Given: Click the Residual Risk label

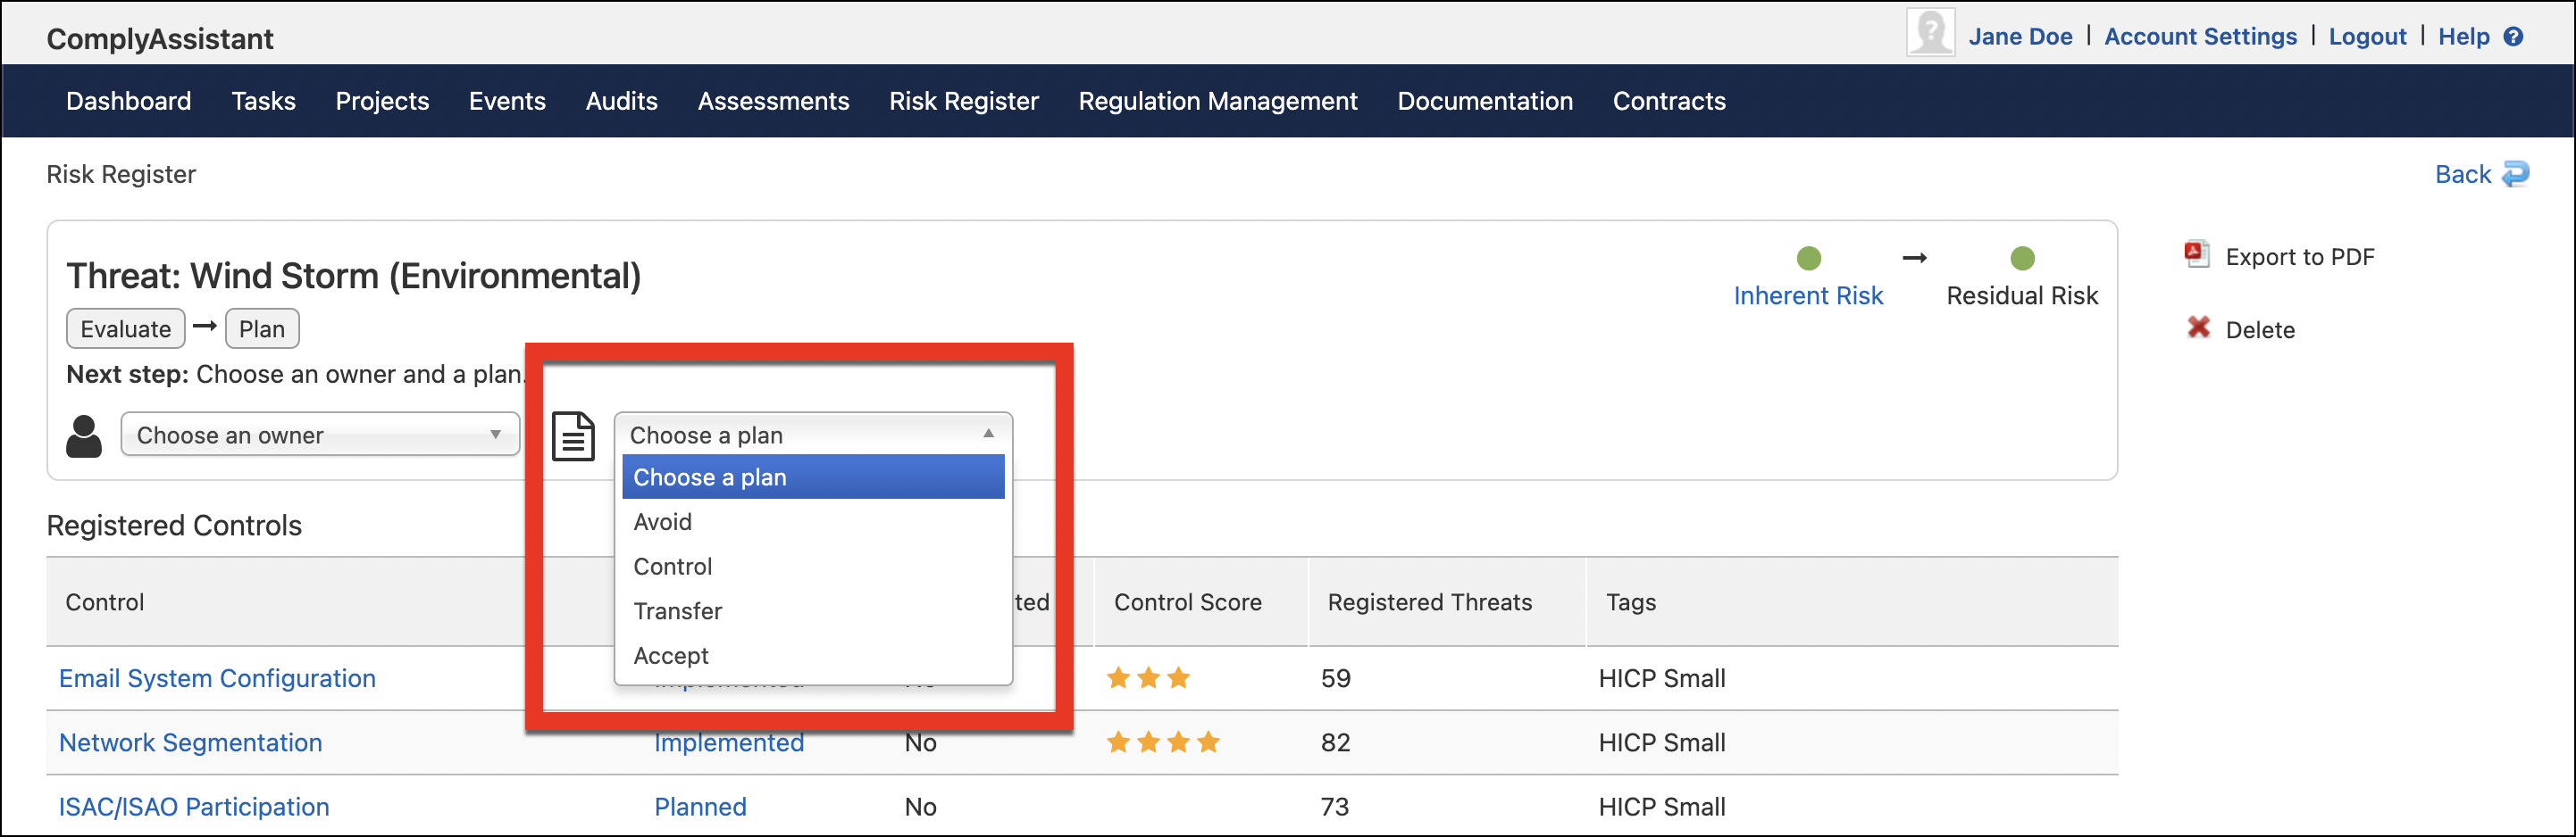Looking at the screenshot, I should (x=2022, y=295).
